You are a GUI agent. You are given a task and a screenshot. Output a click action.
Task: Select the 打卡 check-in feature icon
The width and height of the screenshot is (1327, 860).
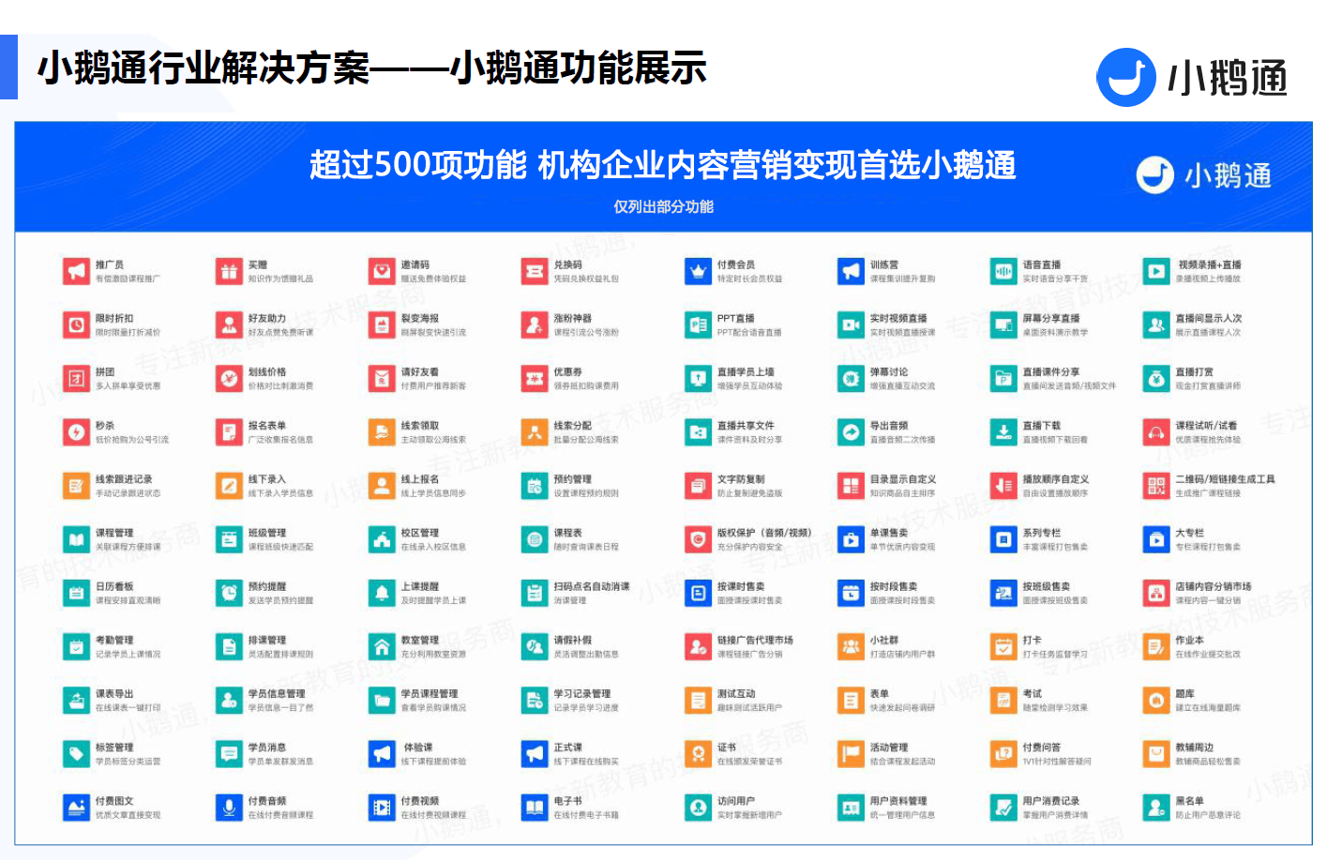[1003, 646]
